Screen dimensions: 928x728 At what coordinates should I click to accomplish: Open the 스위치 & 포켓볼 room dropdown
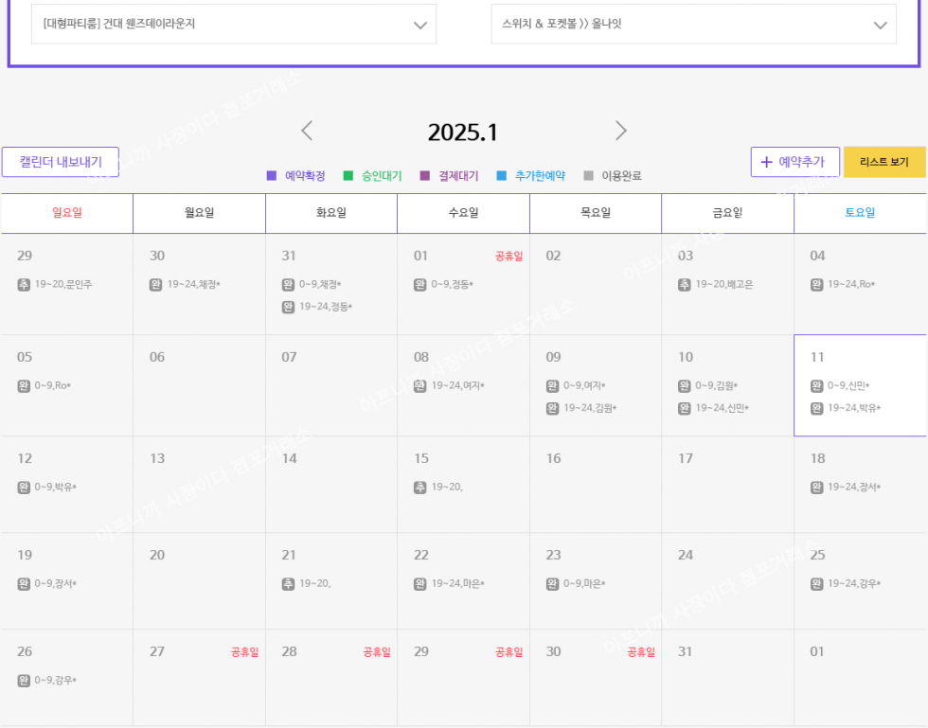693,25
